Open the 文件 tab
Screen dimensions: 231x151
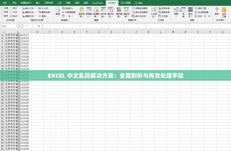coord(5,3)
